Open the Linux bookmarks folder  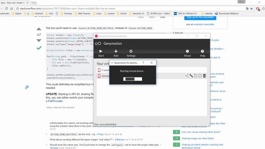point(97,13)
